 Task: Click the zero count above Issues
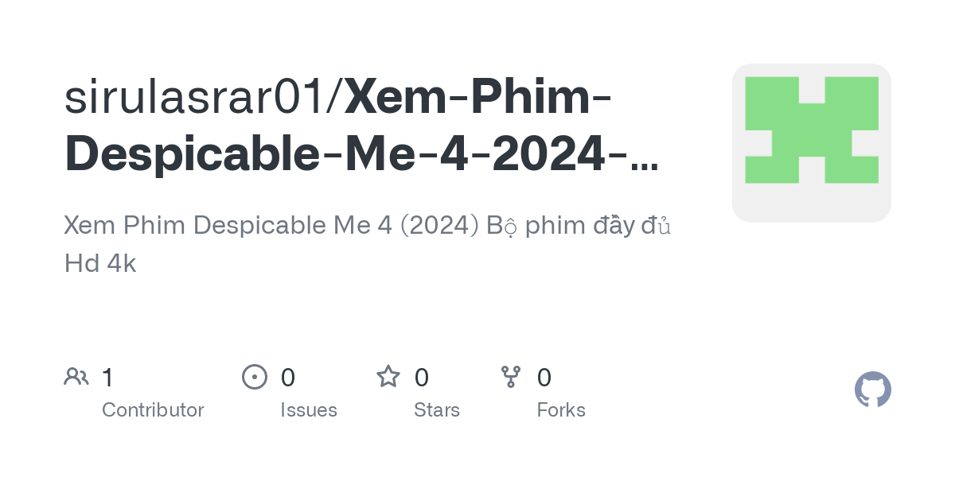288,377
